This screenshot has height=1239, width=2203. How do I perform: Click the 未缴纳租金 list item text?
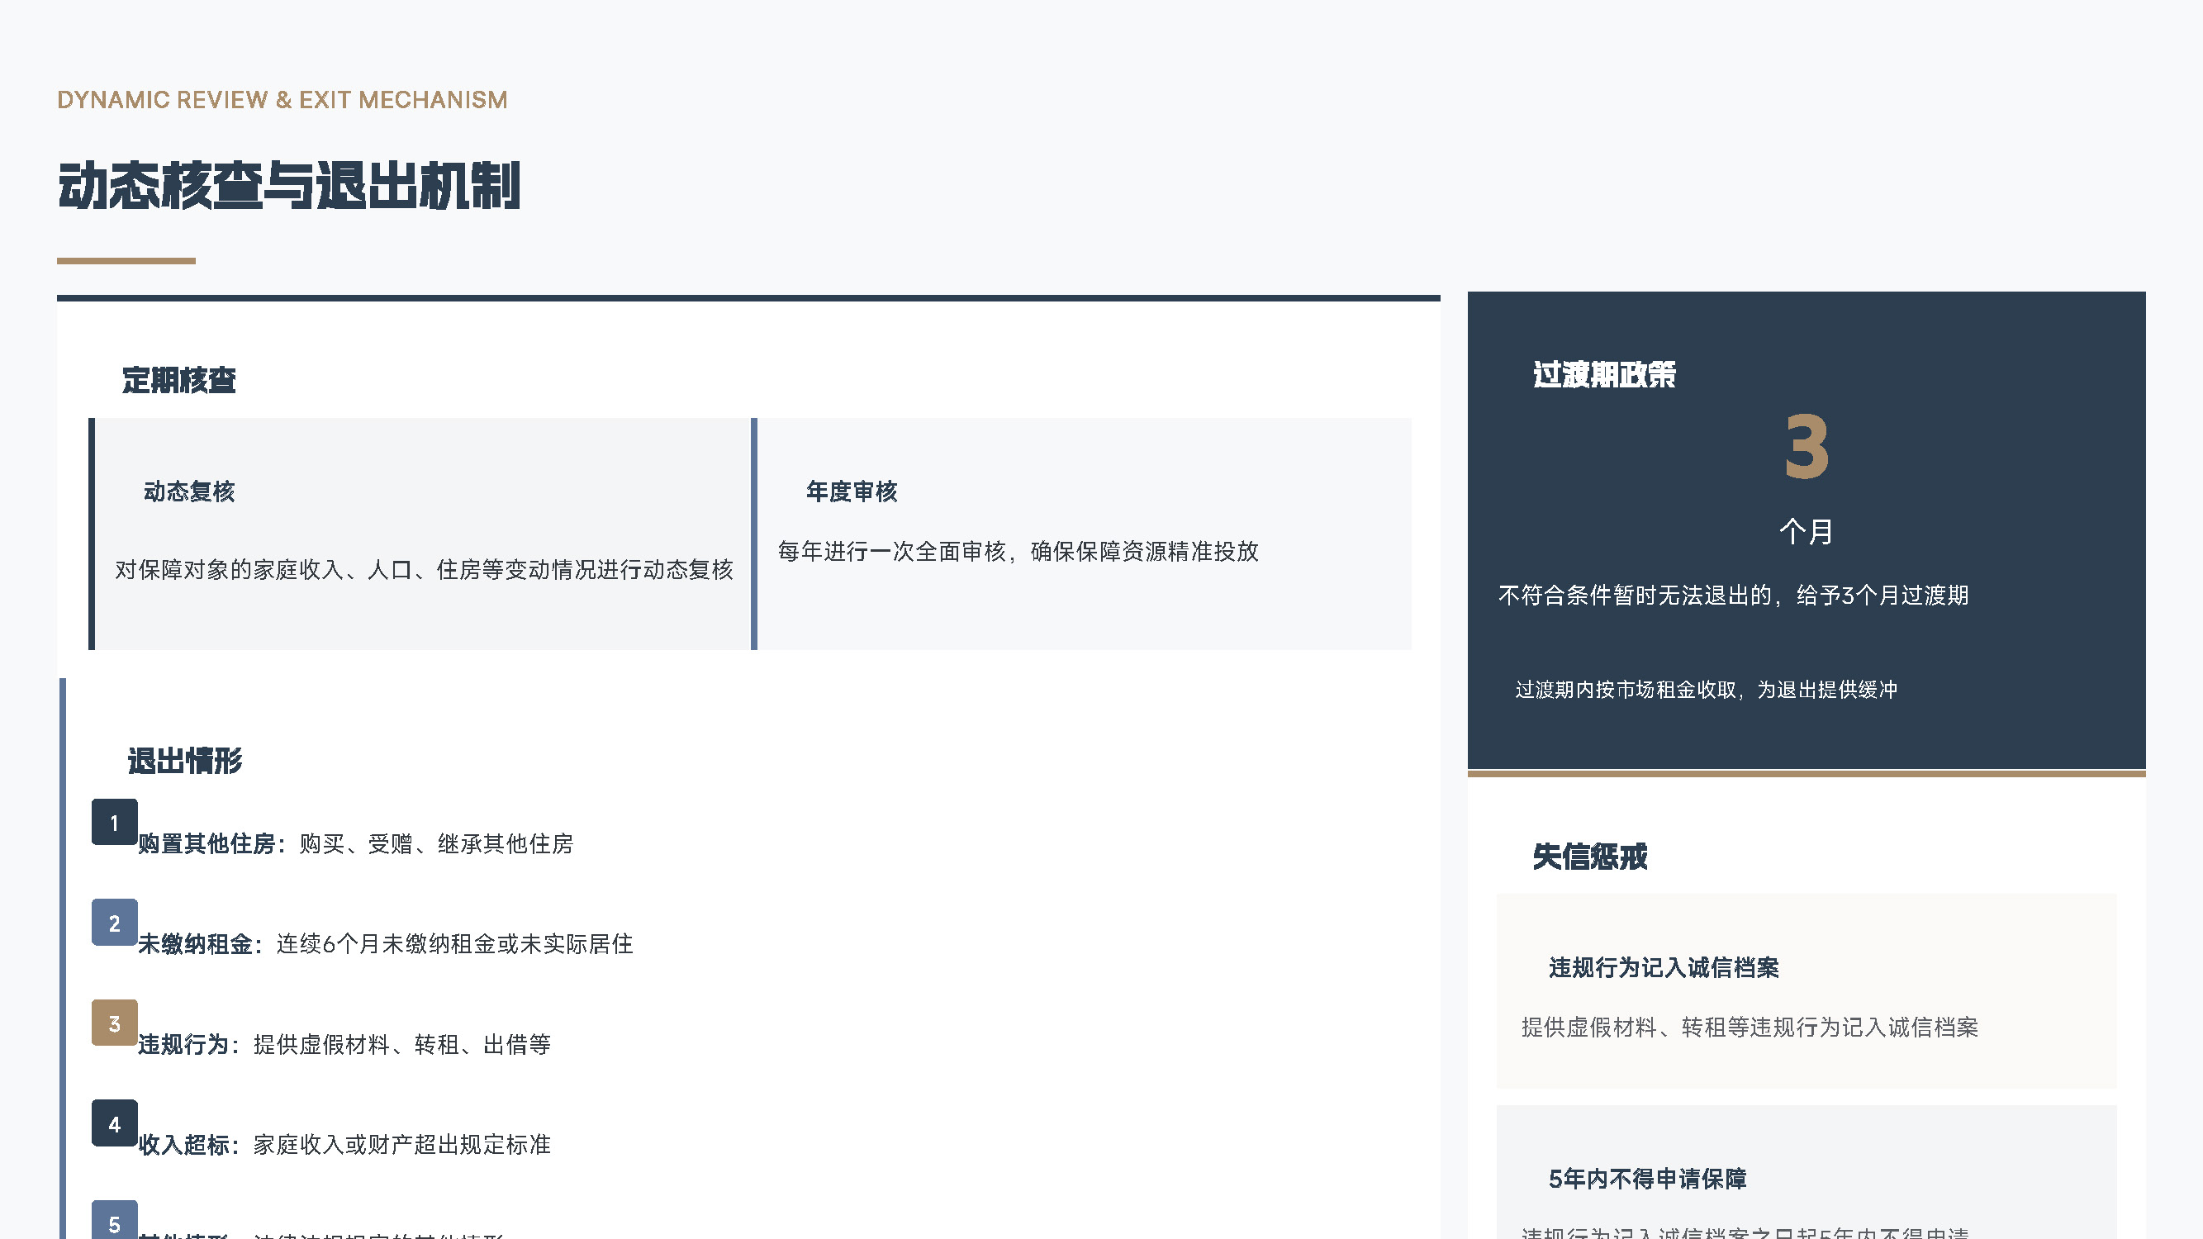pyautogui.click(x=385, y=944)
